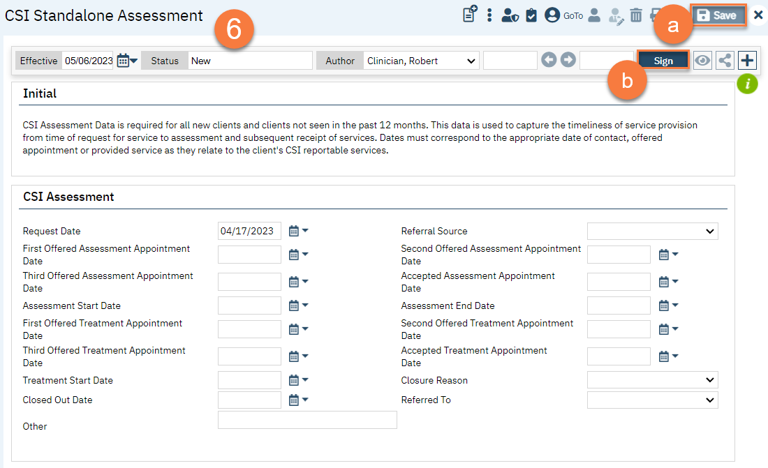Delete the assessment using the trash icon

(x=636, y=15)
